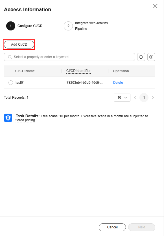The height and width of the screenshot is (236, 164).
Task: Select the test01 radio button
Action: click(11, 83)
